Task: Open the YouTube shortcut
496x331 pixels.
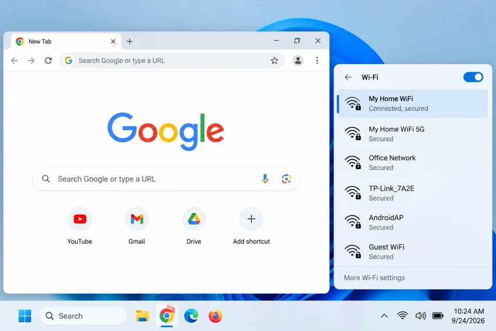Action: (80, 226)
